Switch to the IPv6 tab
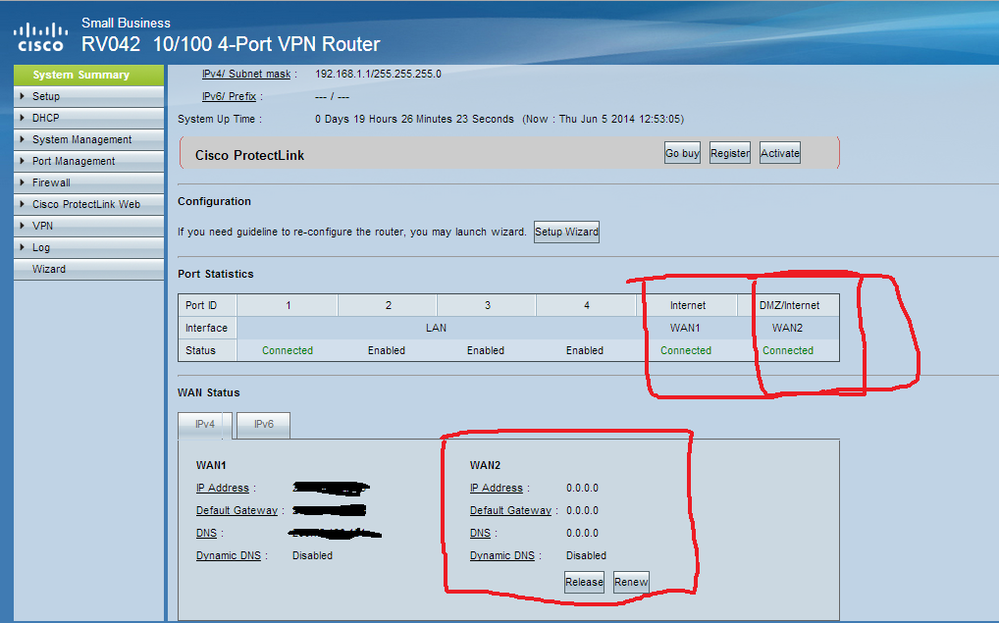 click(x=264, y=424)
